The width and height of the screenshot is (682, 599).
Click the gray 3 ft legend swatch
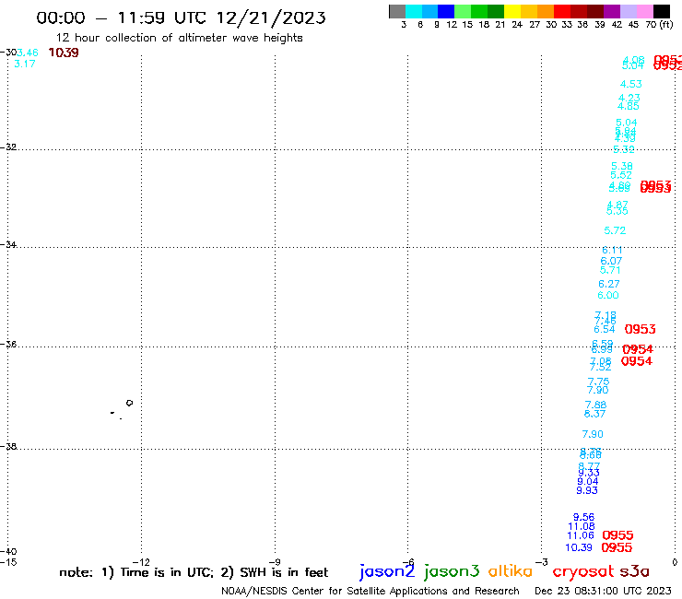(x=397, y=11)
